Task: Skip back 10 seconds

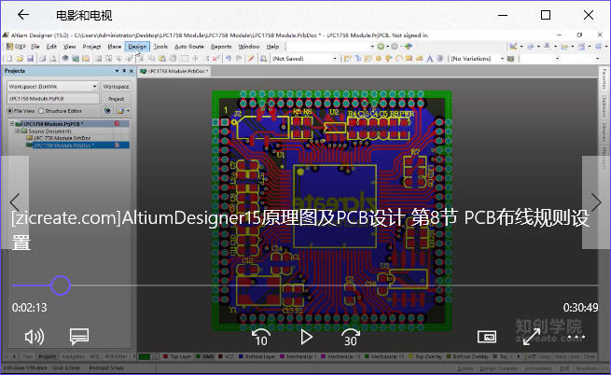Action: (260, 338)
